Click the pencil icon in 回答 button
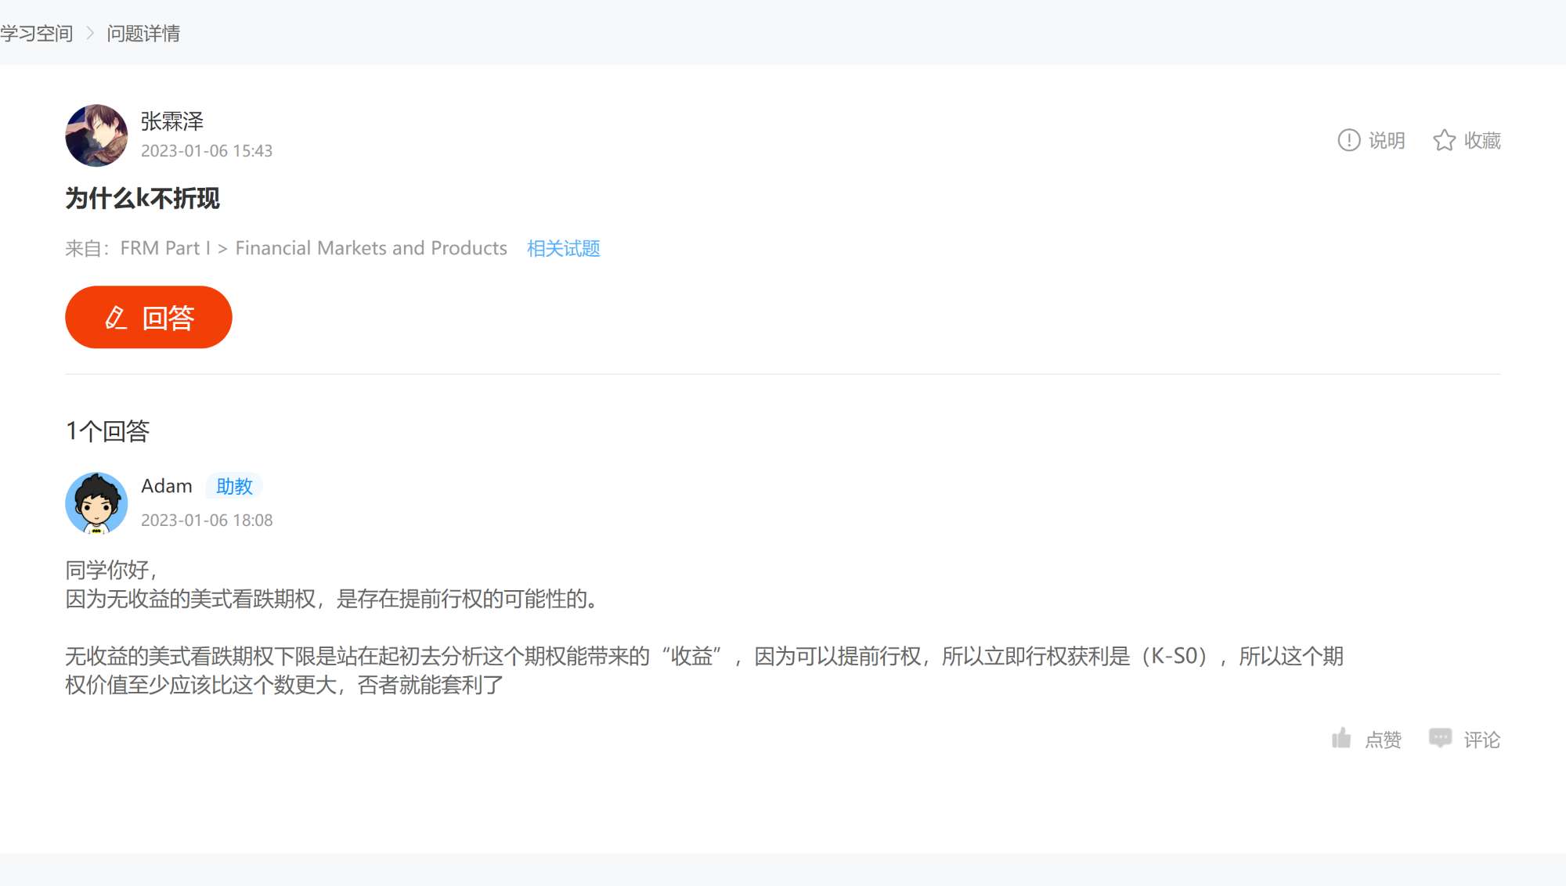This screenshot has height=886, width=1566. [116, 318]
